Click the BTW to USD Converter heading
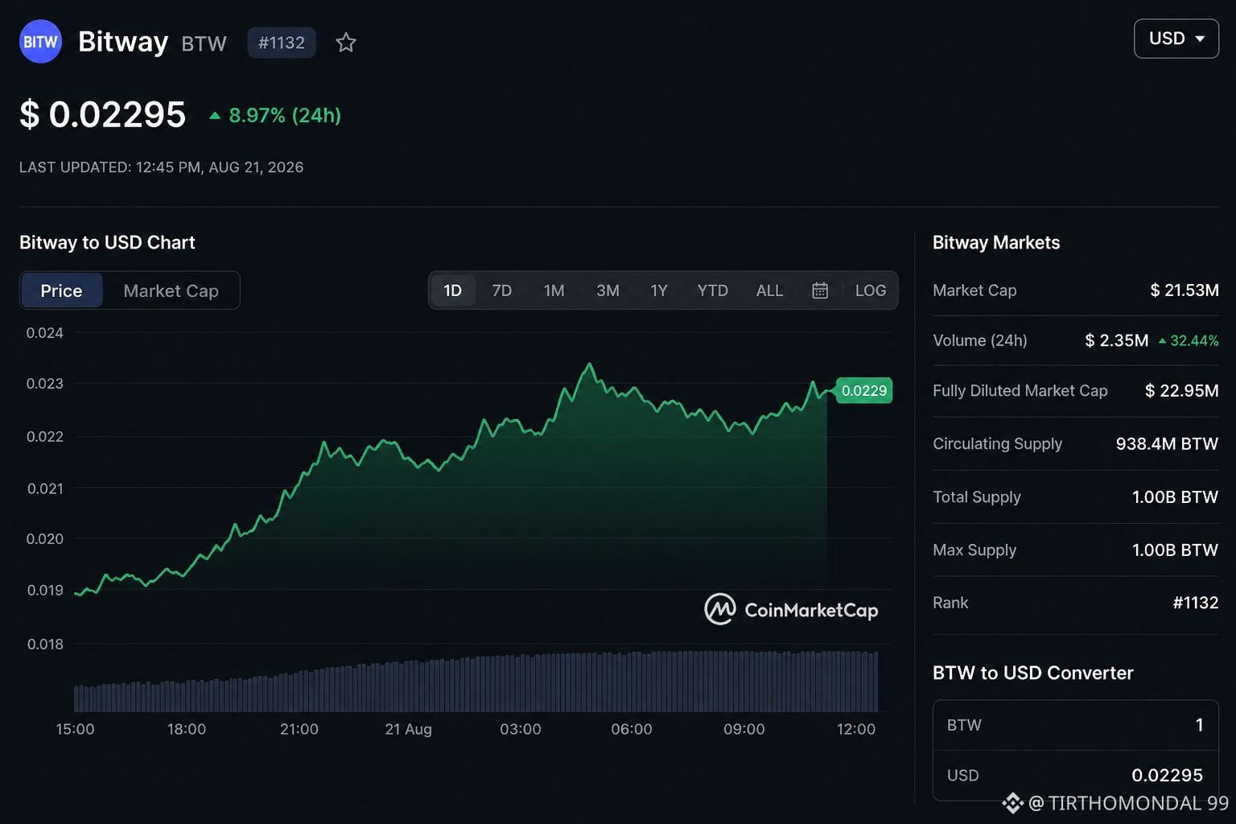The image size is (1236, 824). point(1033,673)
